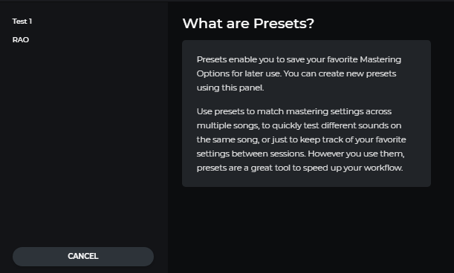
Task: Click the line starting 'Presets enable you'
Action: [x=299, y=59]
